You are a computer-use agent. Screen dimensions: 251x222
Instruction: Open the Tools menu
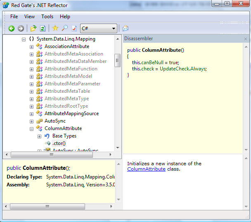[x=47, y=17]
